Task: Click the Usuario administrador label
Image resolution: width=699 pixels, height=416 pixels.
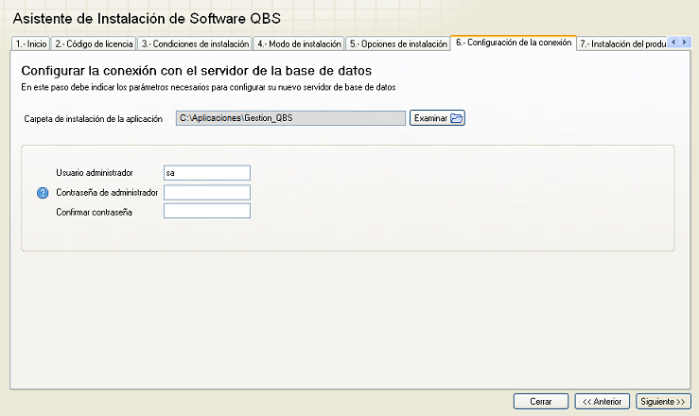Action: point(95,173)
